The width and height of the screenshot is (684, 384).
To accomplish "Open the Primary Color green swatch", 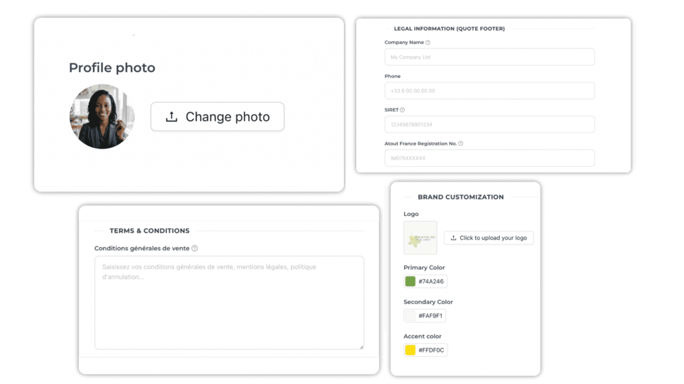I will click(410, 281).
